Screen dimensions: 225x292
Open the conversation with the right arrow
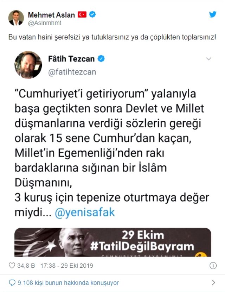[213, 283]
